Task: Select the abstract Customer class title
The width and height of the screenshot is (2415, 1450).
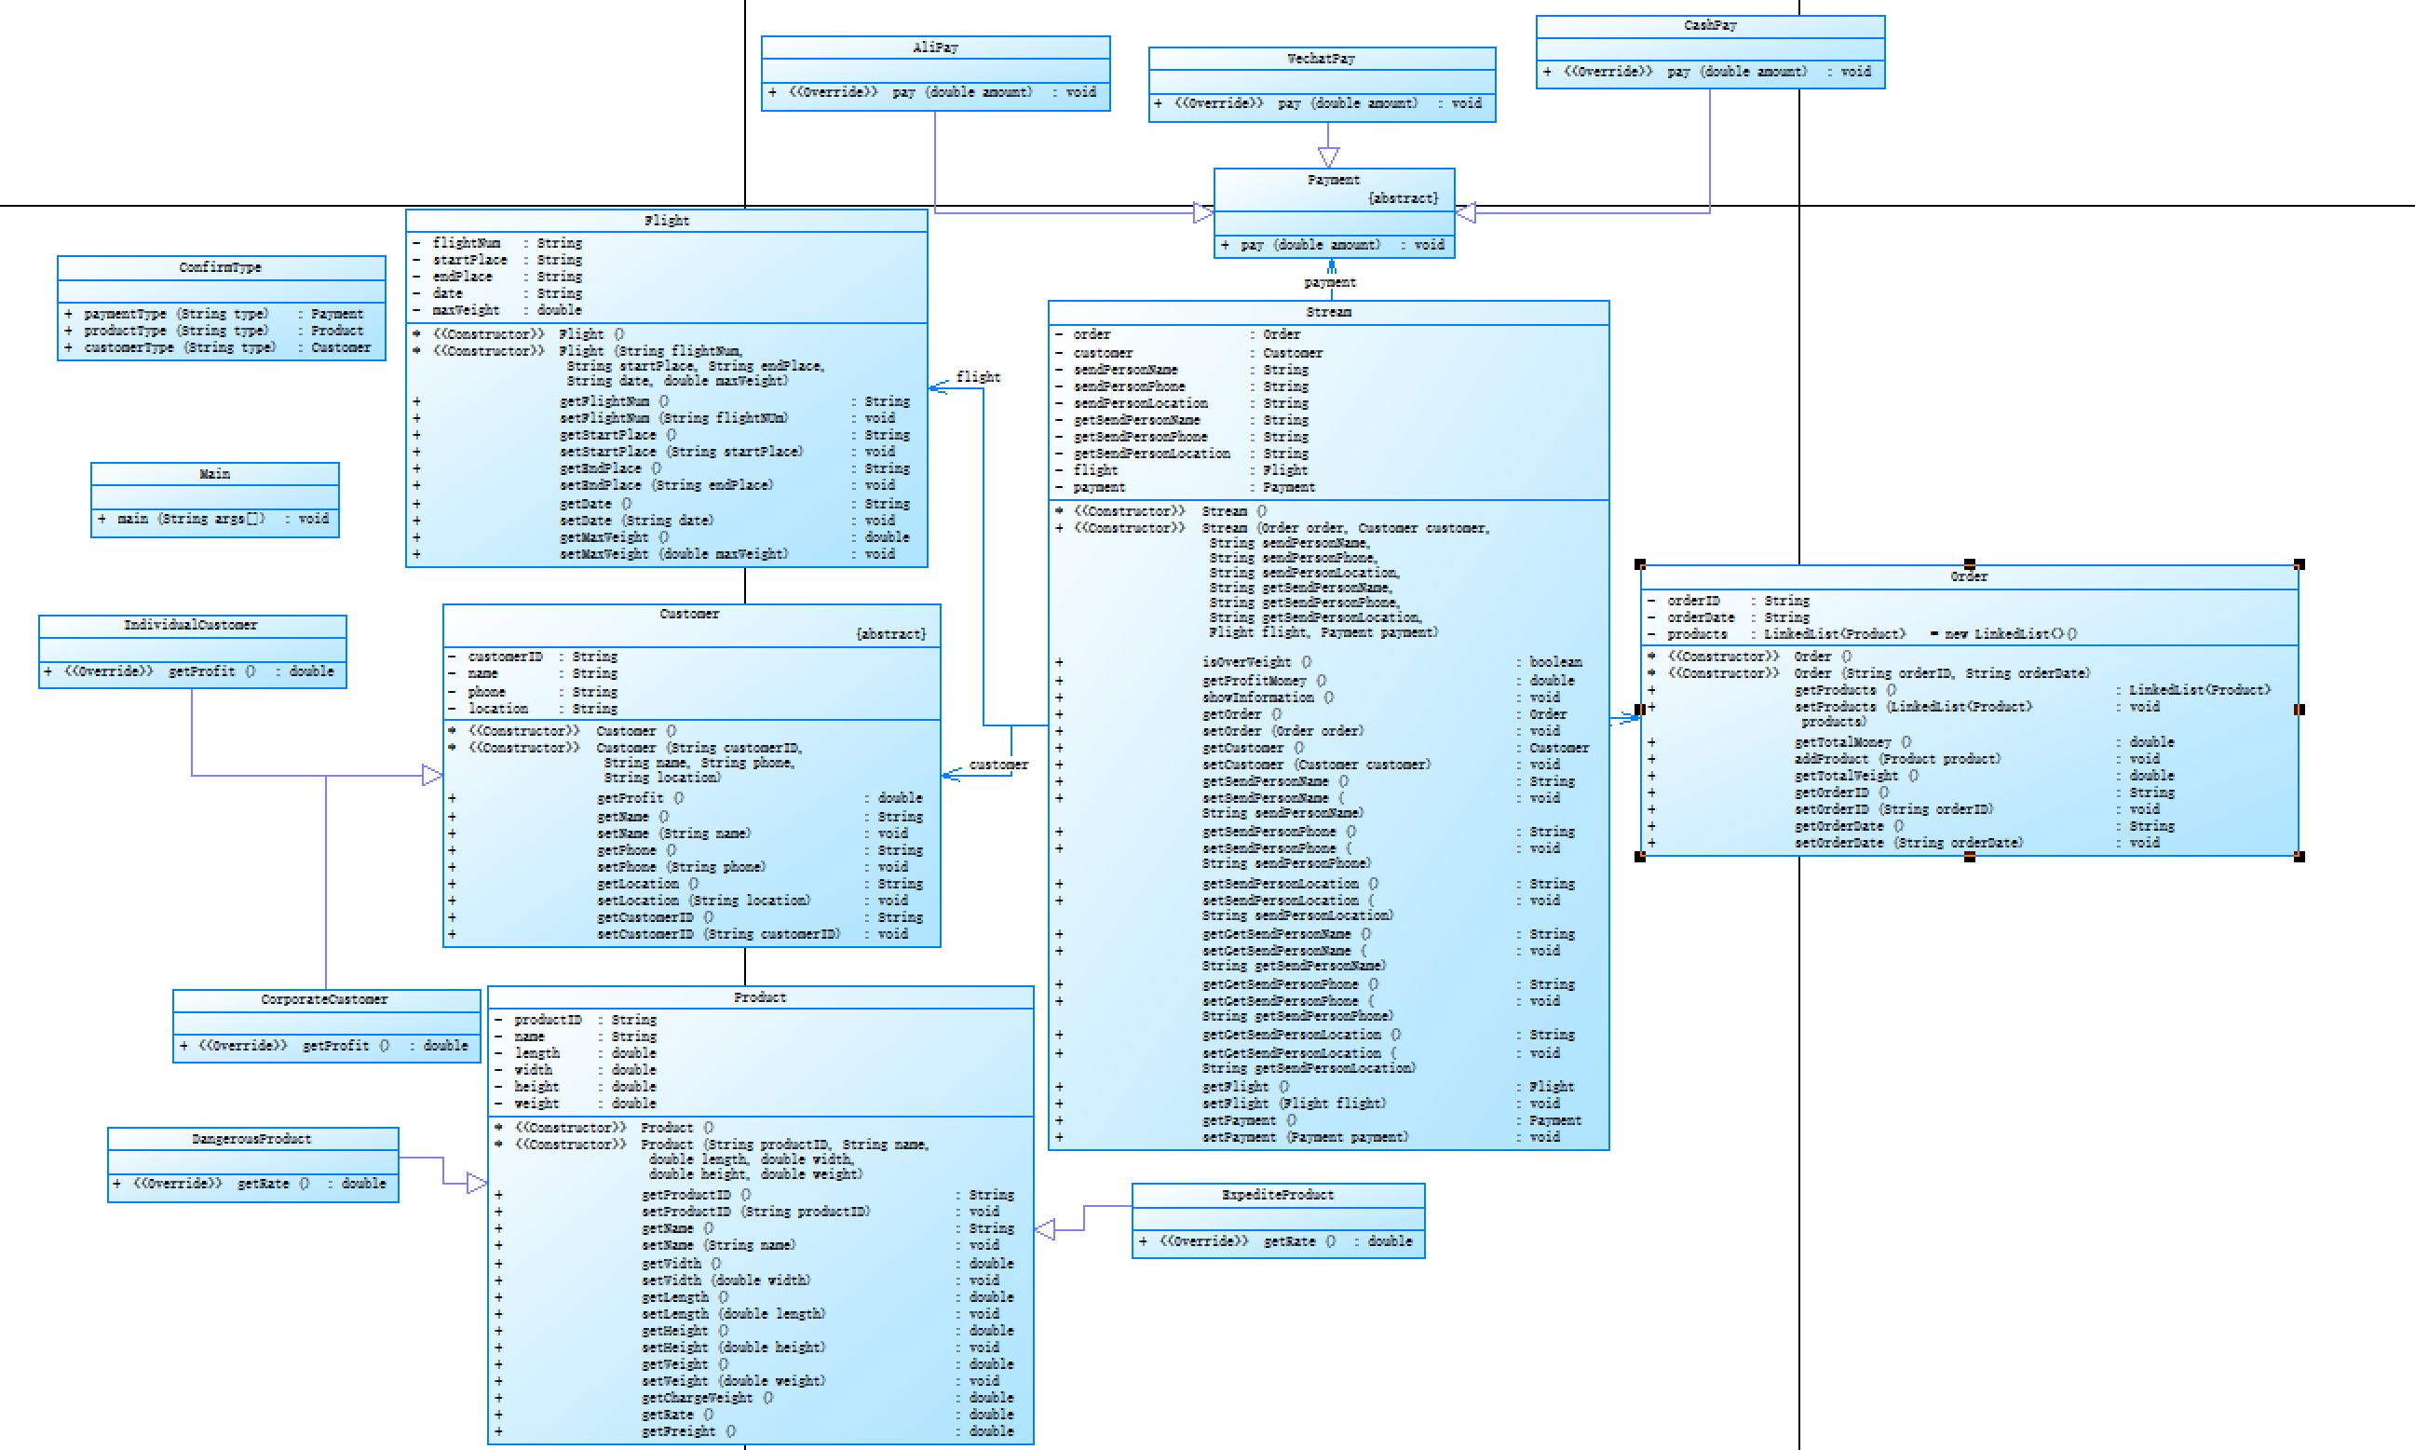Action: [689, 615]
